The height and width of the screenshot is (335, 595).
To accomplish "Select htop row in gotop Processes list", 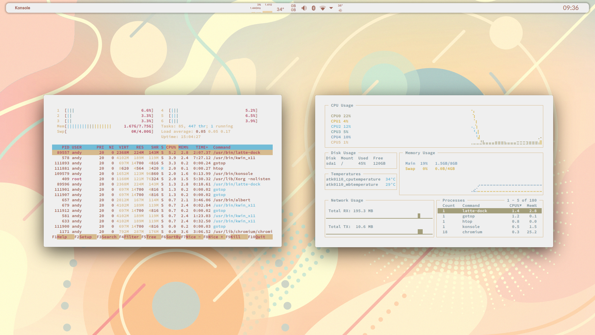I will pyautogui.click(x=490, y=221).
